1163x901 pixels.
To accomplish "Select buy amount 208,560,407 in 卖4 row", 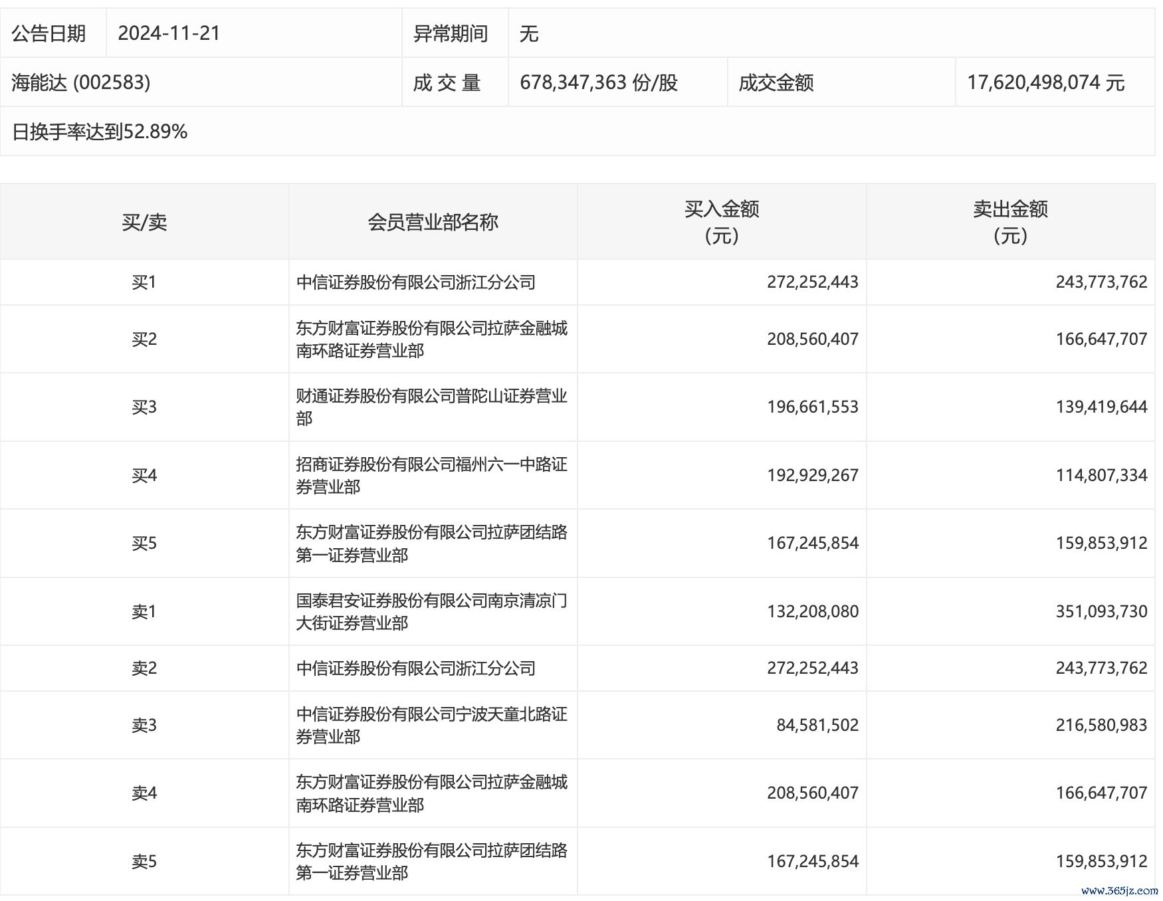I will pyautogui.click(x=813, y=793).
